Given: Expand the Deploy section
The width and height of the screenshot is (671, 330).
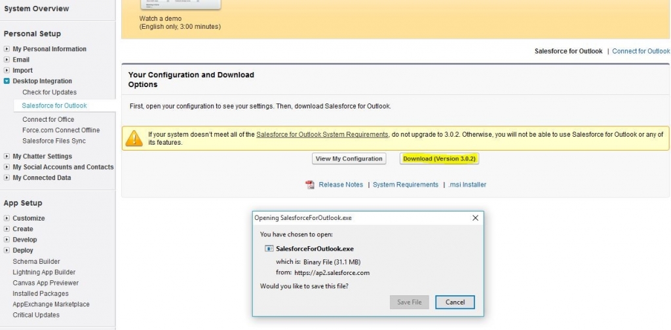Looking at the screenshot, I should [x=7, y=250].
